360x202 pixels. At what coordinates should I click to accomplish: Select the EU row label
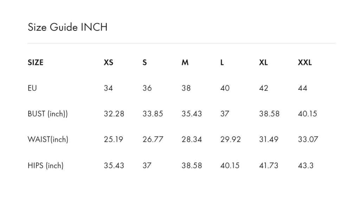click(x=32, y=88)
